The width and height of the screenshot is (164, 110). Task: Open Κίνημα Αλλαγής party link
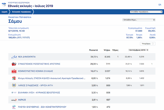(52, 78)
